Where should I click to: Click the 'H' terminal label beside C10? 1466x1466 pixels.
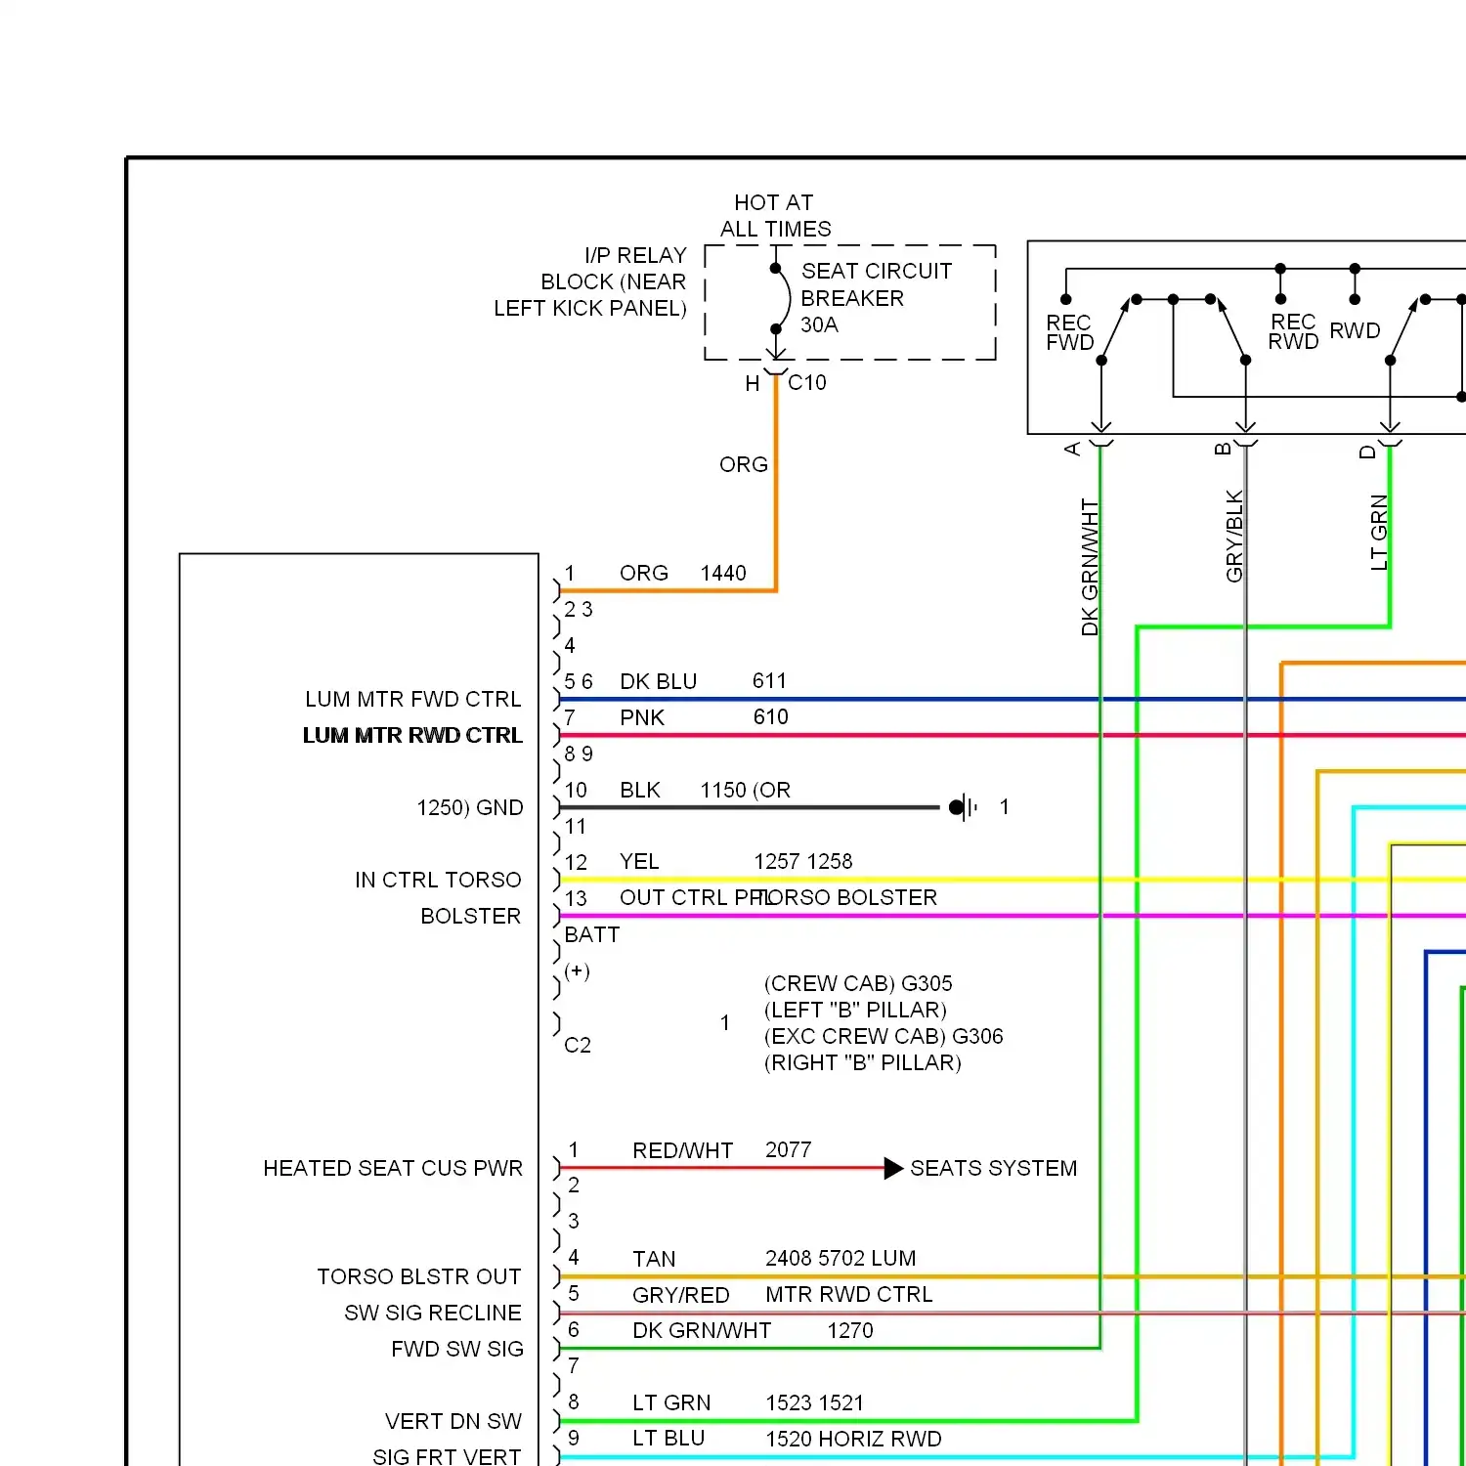tap(753, 384)
